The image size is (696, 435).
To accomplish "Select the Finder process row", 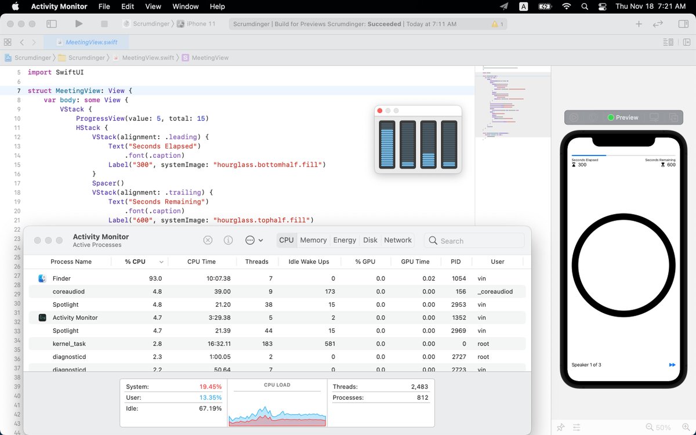I will pyautogui.click(x=277, y=278).
